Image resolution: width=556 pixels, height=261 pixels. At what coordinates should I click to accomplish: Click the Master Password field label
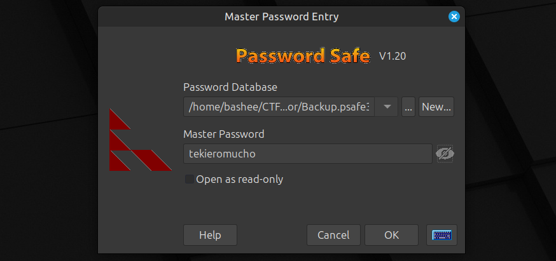(x=224, y=134)
